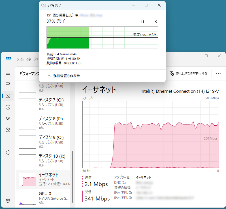Open the App history sidebar icon
Image resolution: width=226 pixels, height=209 pixels.
click(x=8, y=107)
